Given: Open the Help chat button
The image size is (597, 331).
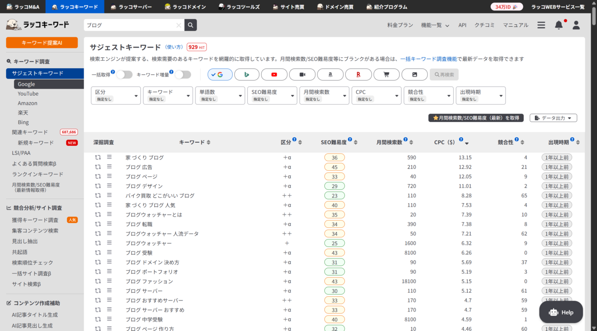Looking at the screenshot, I should point(561,312).
